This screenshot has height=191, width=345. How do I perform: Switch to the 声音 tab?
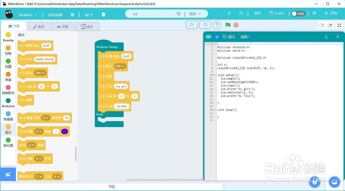[63, 27]
